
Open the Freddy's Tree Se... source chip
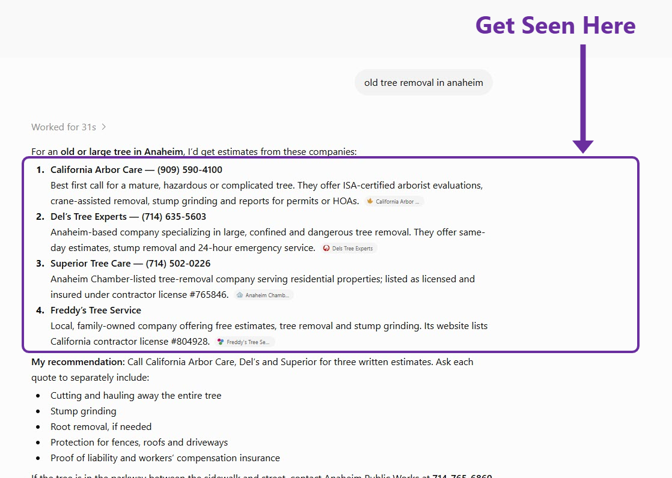(x=245, y=342)
